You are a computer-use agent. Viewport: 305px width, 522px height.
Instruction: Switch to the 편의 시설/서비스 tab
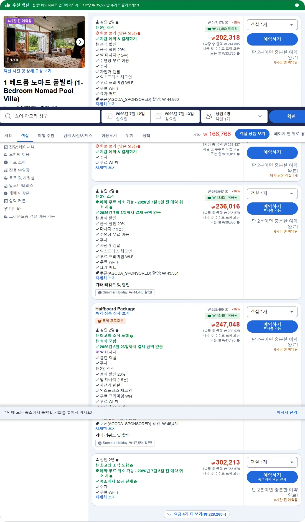pyautogui.click(x=78, y=136)
